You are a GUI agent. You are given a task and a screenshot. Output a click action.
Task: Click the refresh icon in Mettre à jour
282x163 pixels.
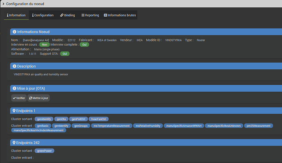click(x=31, y=98)
